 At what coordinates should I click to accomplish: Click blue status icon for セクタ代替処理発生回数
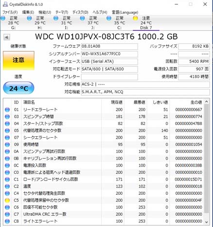7,193
